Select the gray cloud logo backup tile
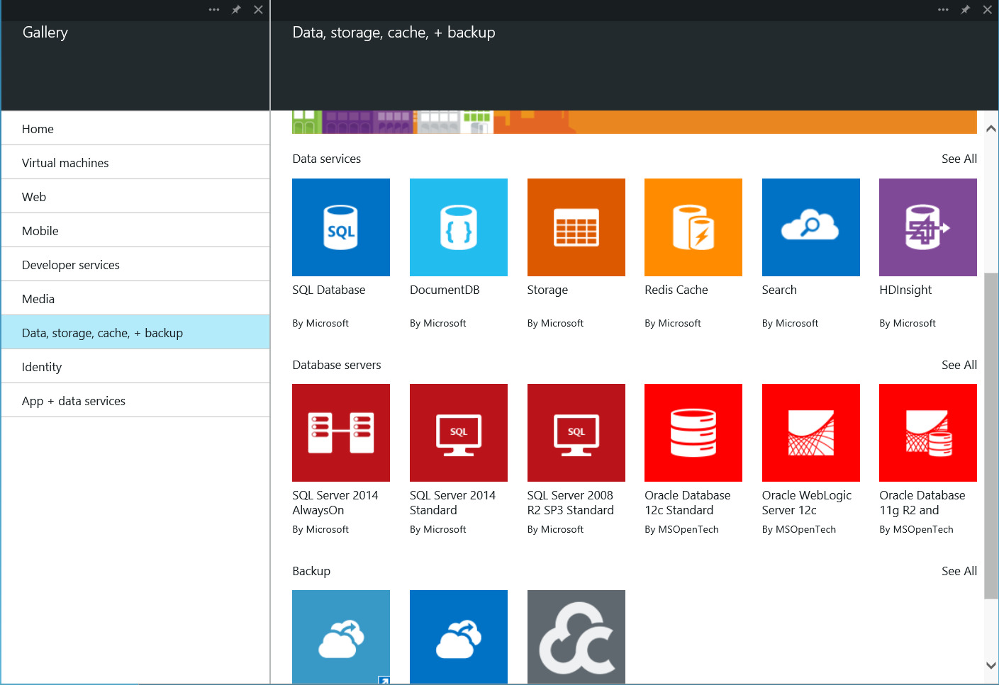This screenshot has height=685, width=999. 576,637
